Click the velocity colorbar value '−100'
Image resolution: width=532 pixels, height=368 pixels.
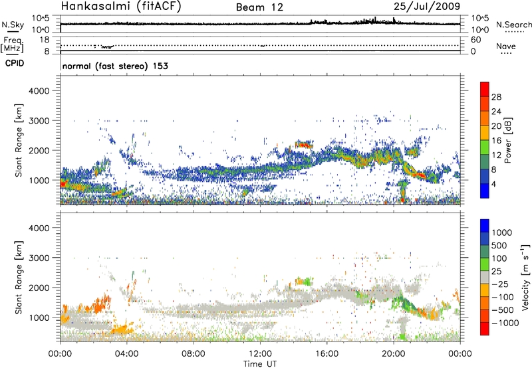[x=503, y=297]
